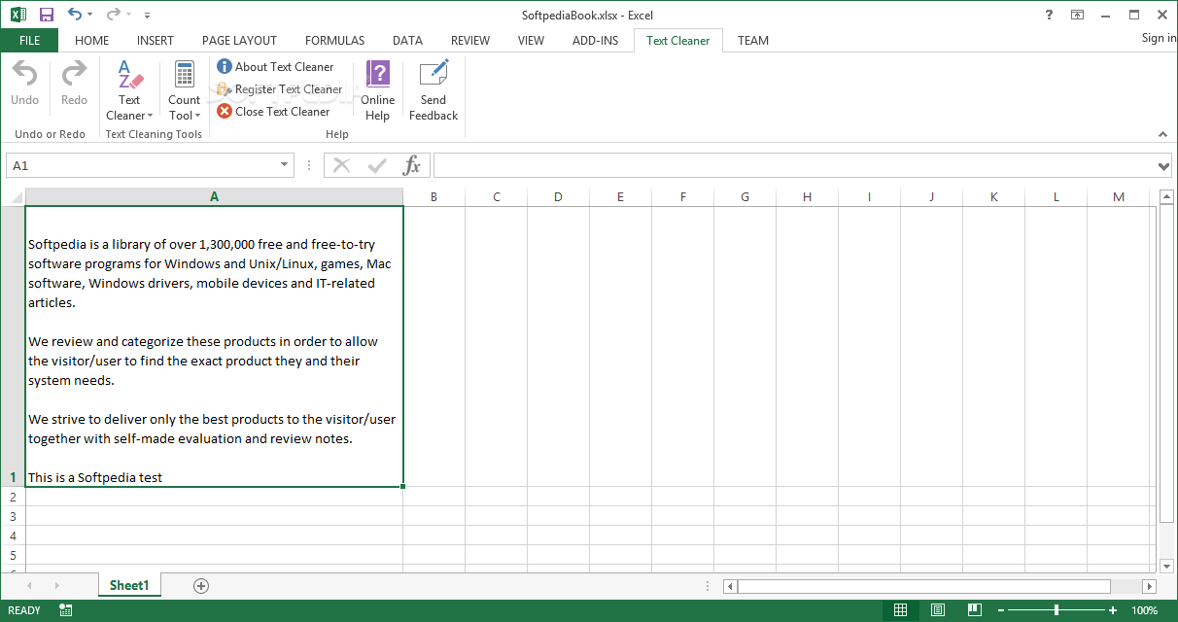
Task: Select column A header
Action: pos(214,197)
